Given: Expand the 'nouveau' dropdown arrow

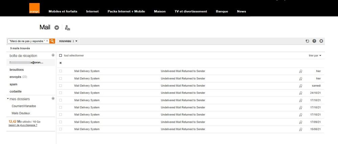Looking at the screenshot, I should [76, 41].
